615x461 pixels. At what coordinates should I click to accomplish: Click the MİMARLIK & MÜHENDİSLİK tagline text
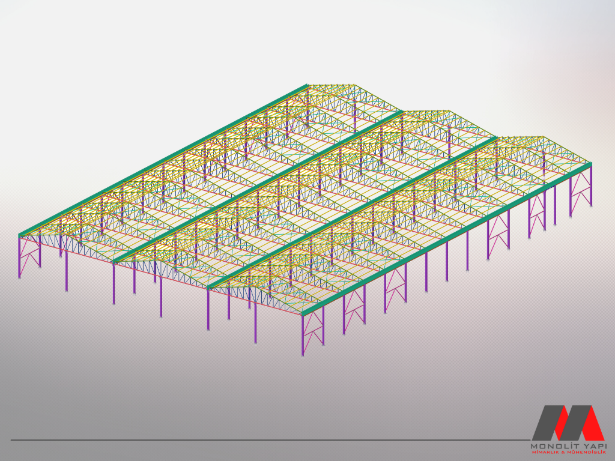(568, 452)
